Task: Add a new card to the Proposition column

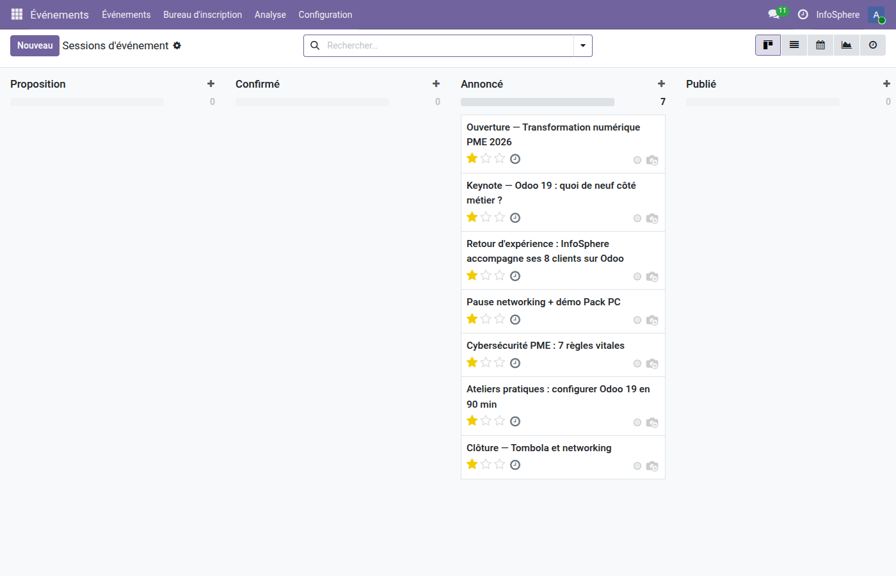Action: point(211,83)
